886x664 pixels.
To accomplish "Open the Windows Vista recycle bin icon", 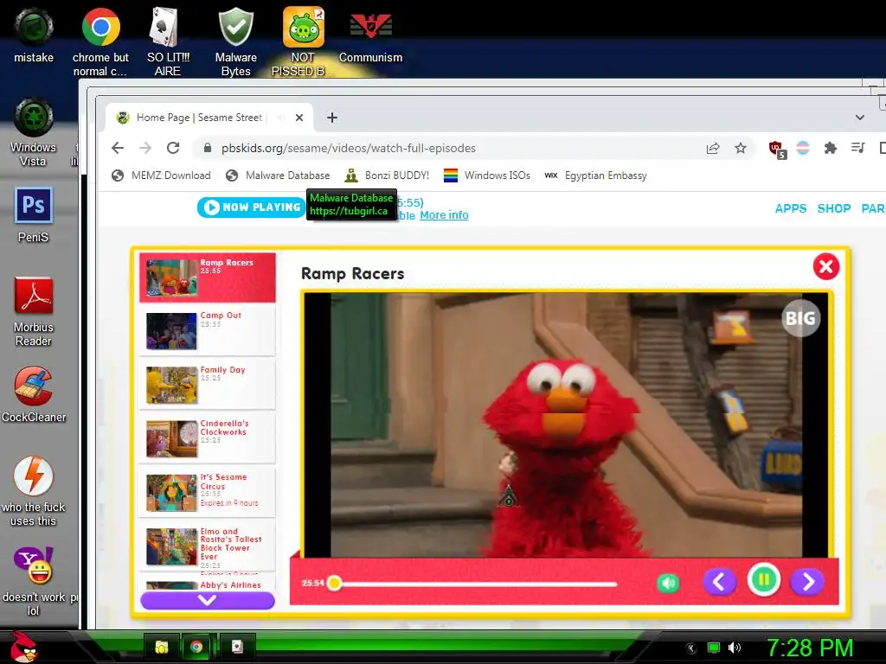I will click(34, 132).
